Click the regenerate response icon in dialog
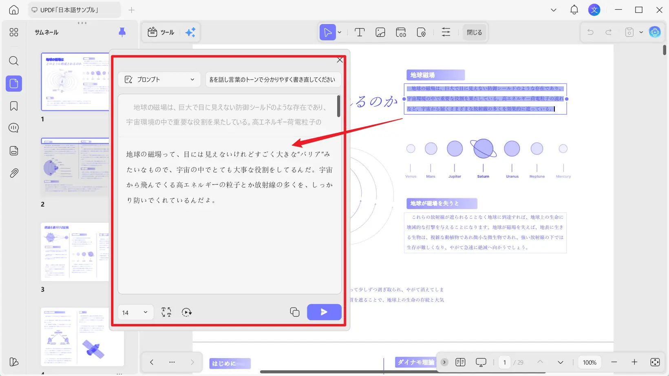The height and width of the screenshot is (376, 669). pyautogui.click(x=187, y=312)
